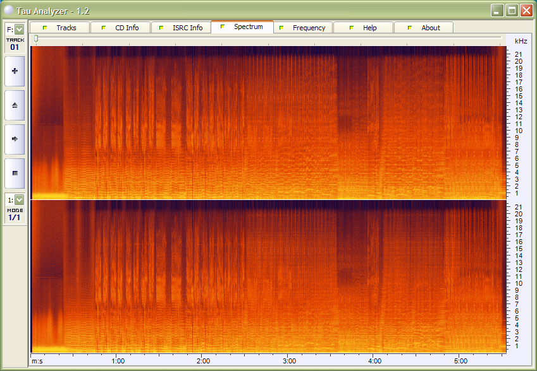Open the ISRC Info tab

[x=181, y=28]
